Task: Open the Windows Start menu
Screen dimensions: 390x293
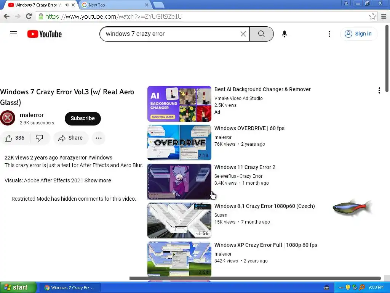Action: (18, 288)
